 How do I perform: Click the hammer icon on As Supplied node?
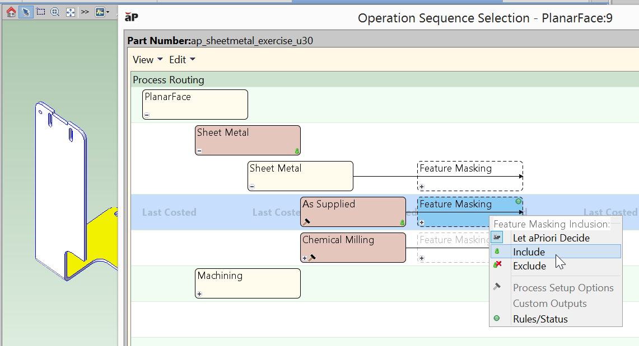306,222
